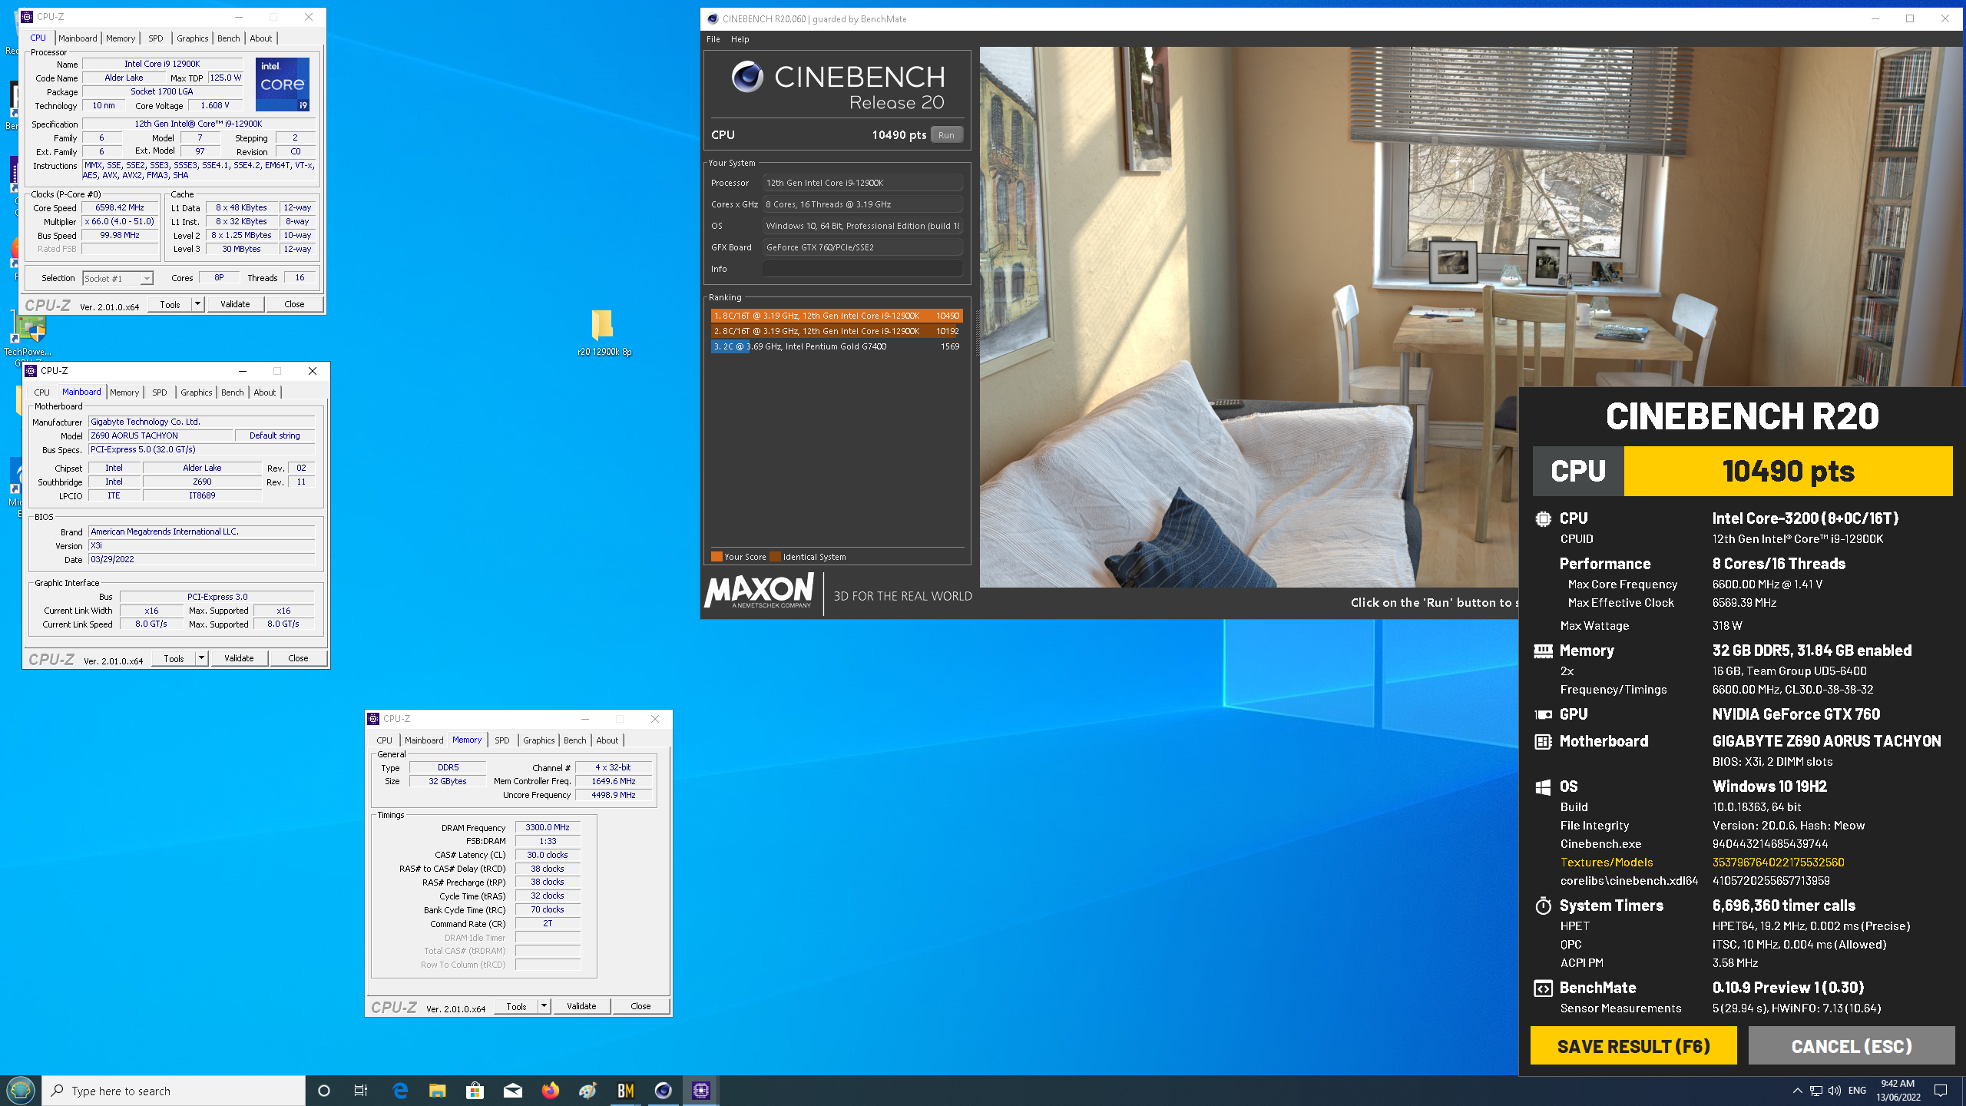1966x1106 pixels.
Task: Open network status tray icon
Action: point(1816,1091)
